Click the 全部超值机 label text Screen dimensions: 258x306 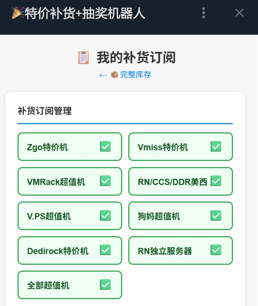(48, 285)
